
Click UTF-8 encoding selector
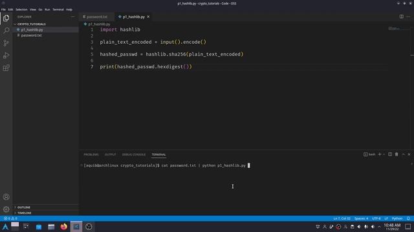[376, 218]
